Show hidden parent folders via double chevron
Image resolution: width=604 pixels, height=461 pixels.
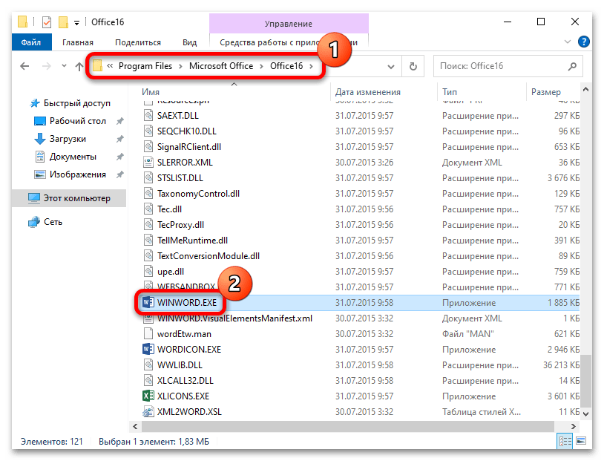(110, 66)
